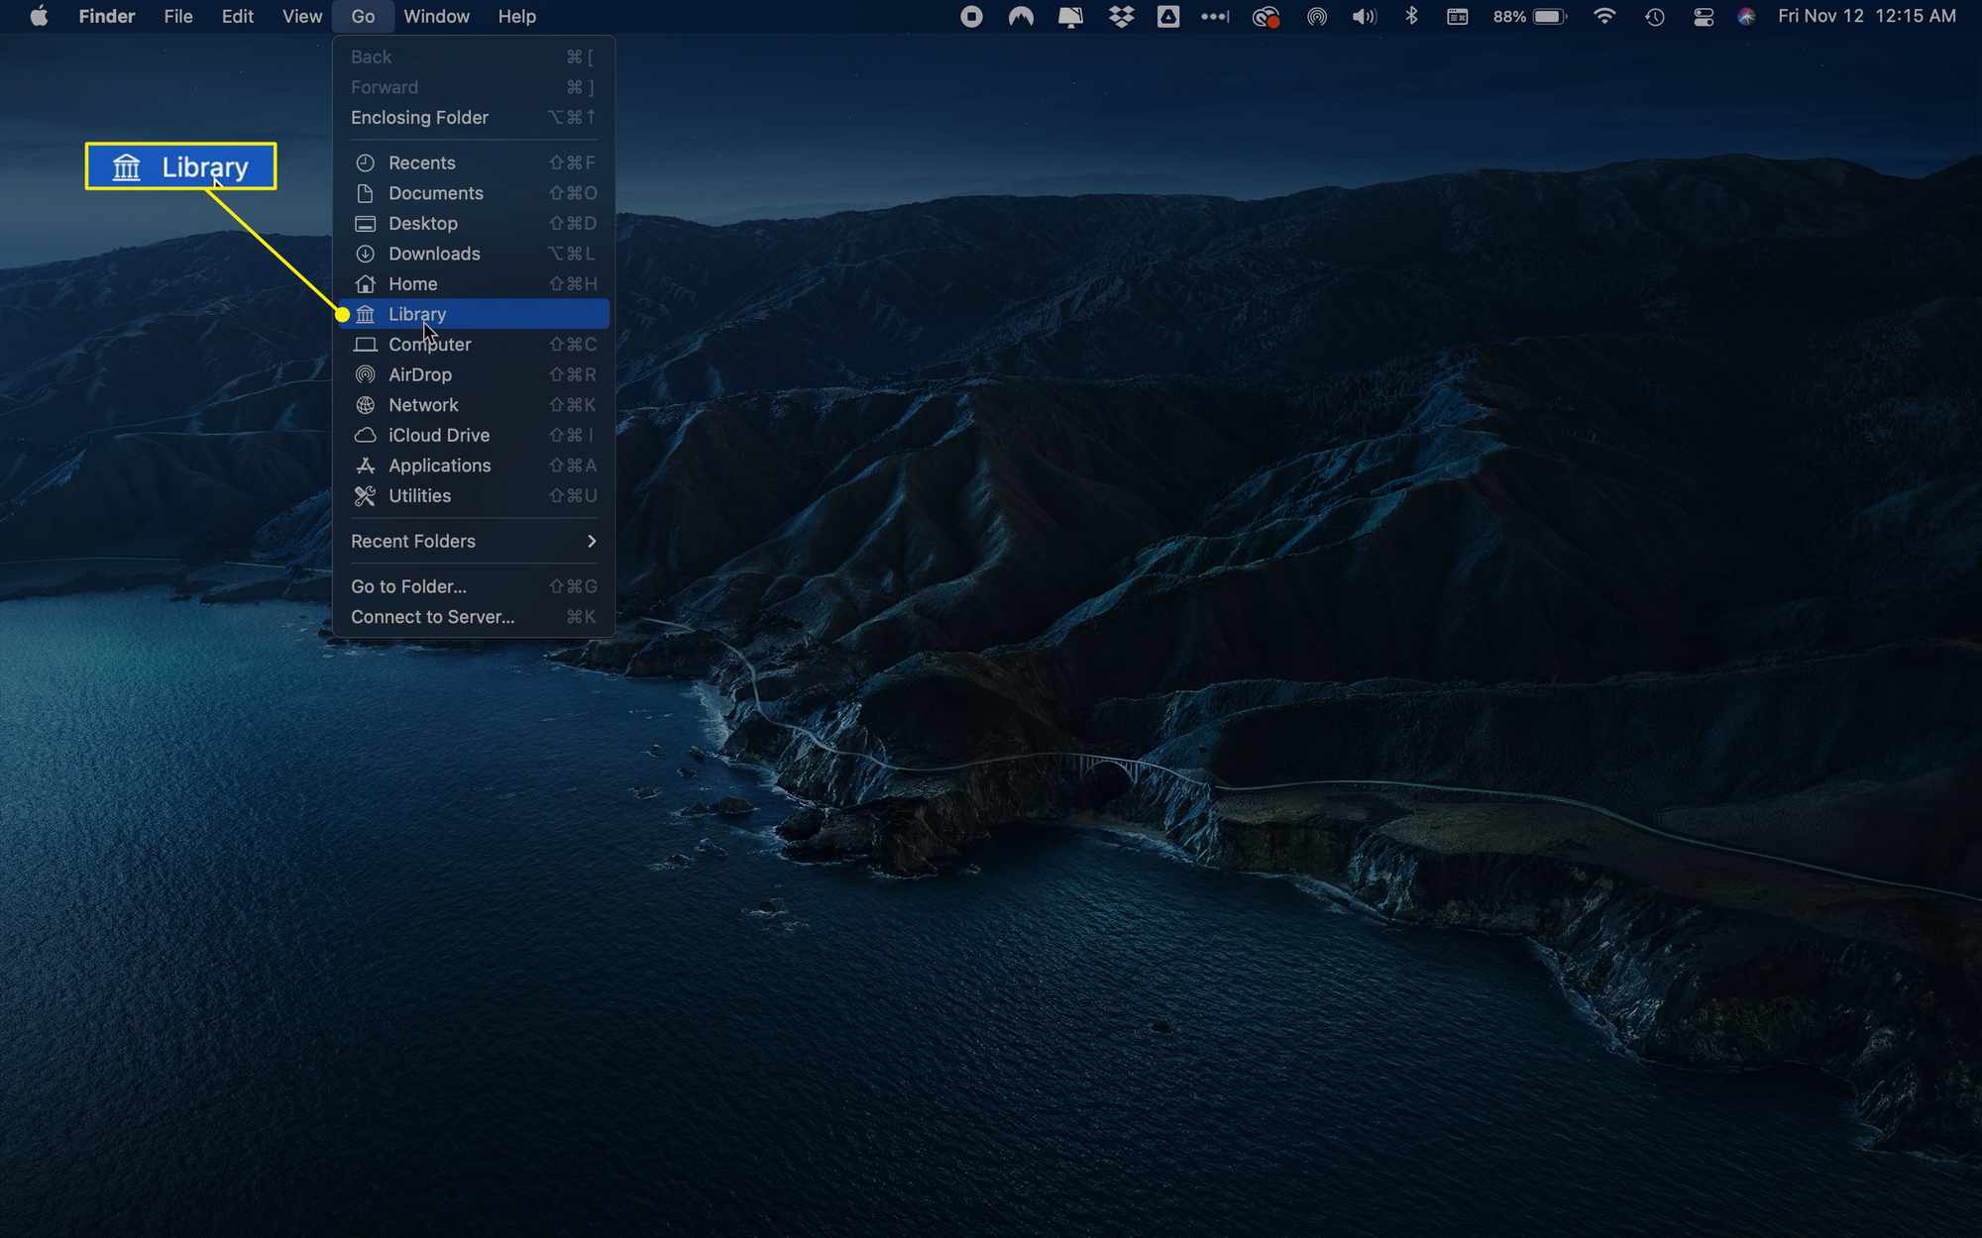
Task: Select AirDrop menu entry text
Action: tap(420, 374)
